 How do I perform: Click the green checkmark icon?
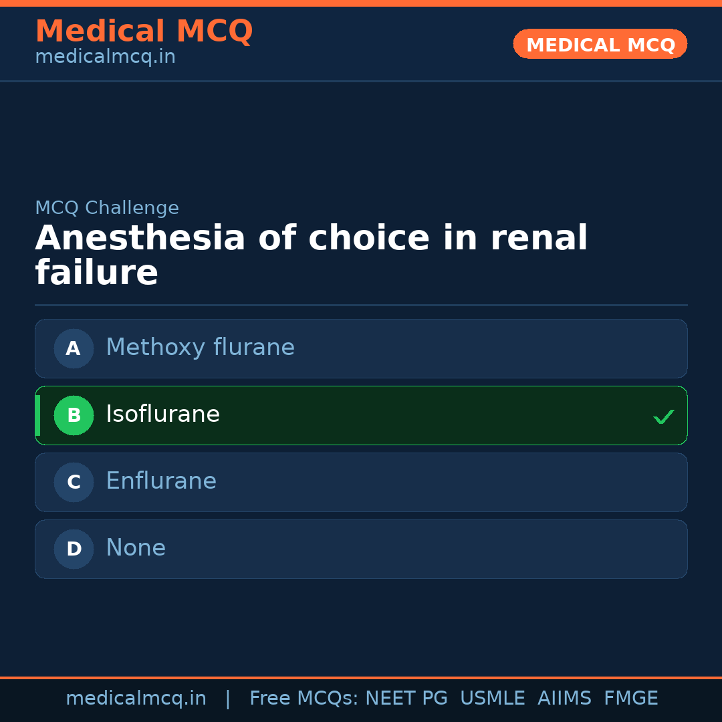pyautogui.click(x=663, y=416)
